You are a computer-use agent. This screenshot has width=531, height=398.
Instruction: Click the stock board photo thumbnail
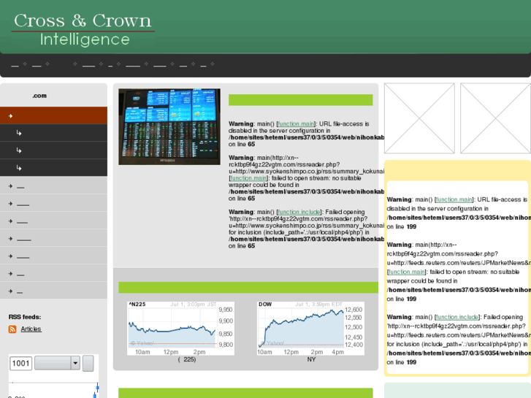(169, 126)
